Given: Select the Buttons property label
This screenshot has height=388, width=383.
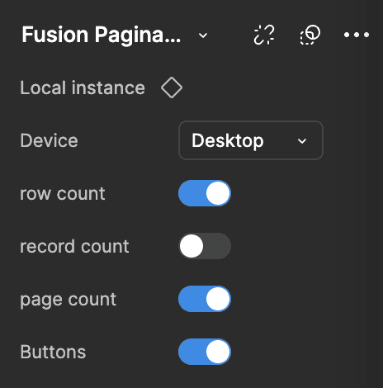Looking at the screenshot, I should point(53,352).
